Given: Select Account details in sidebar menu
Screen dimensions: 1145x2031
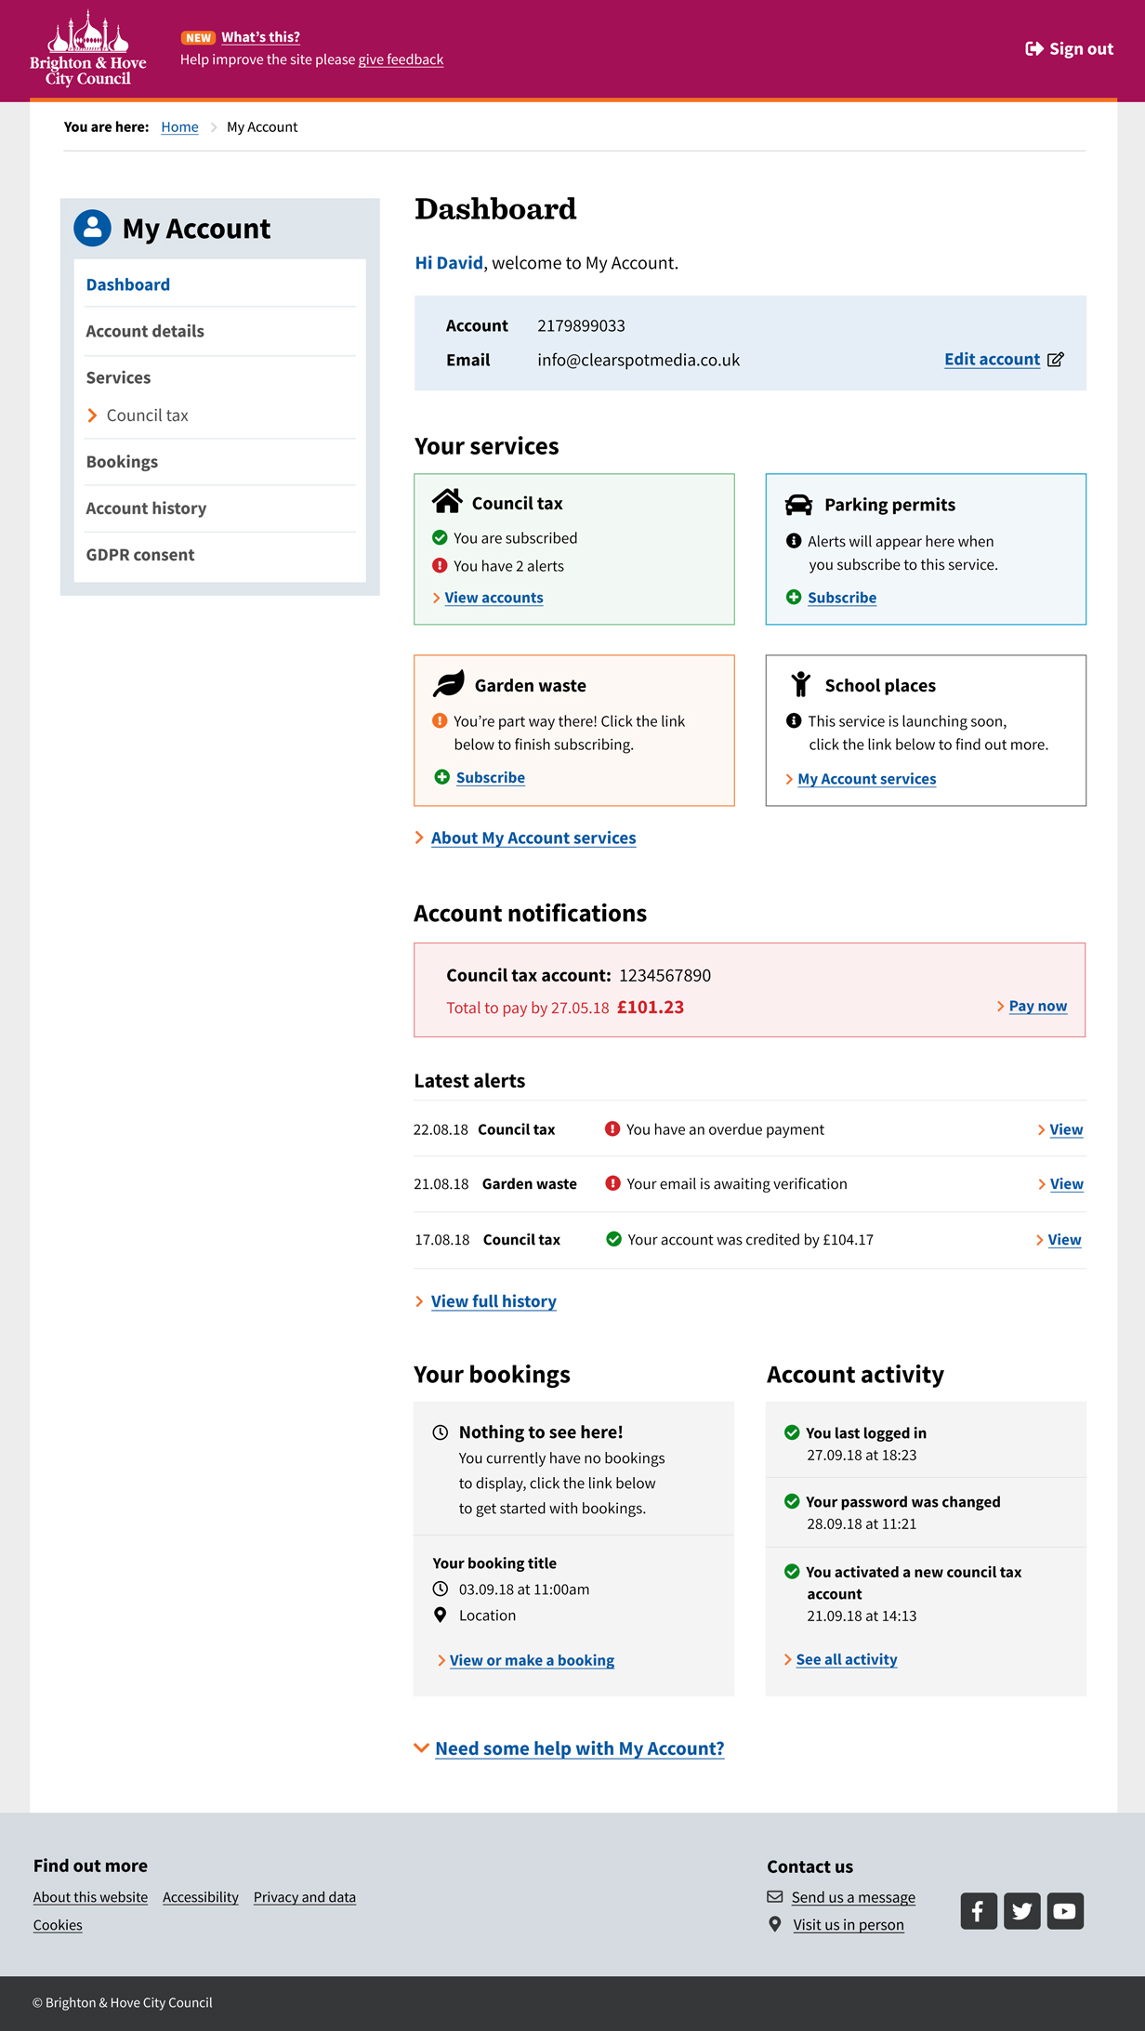Looking at the screenshot, I should 145,331.
